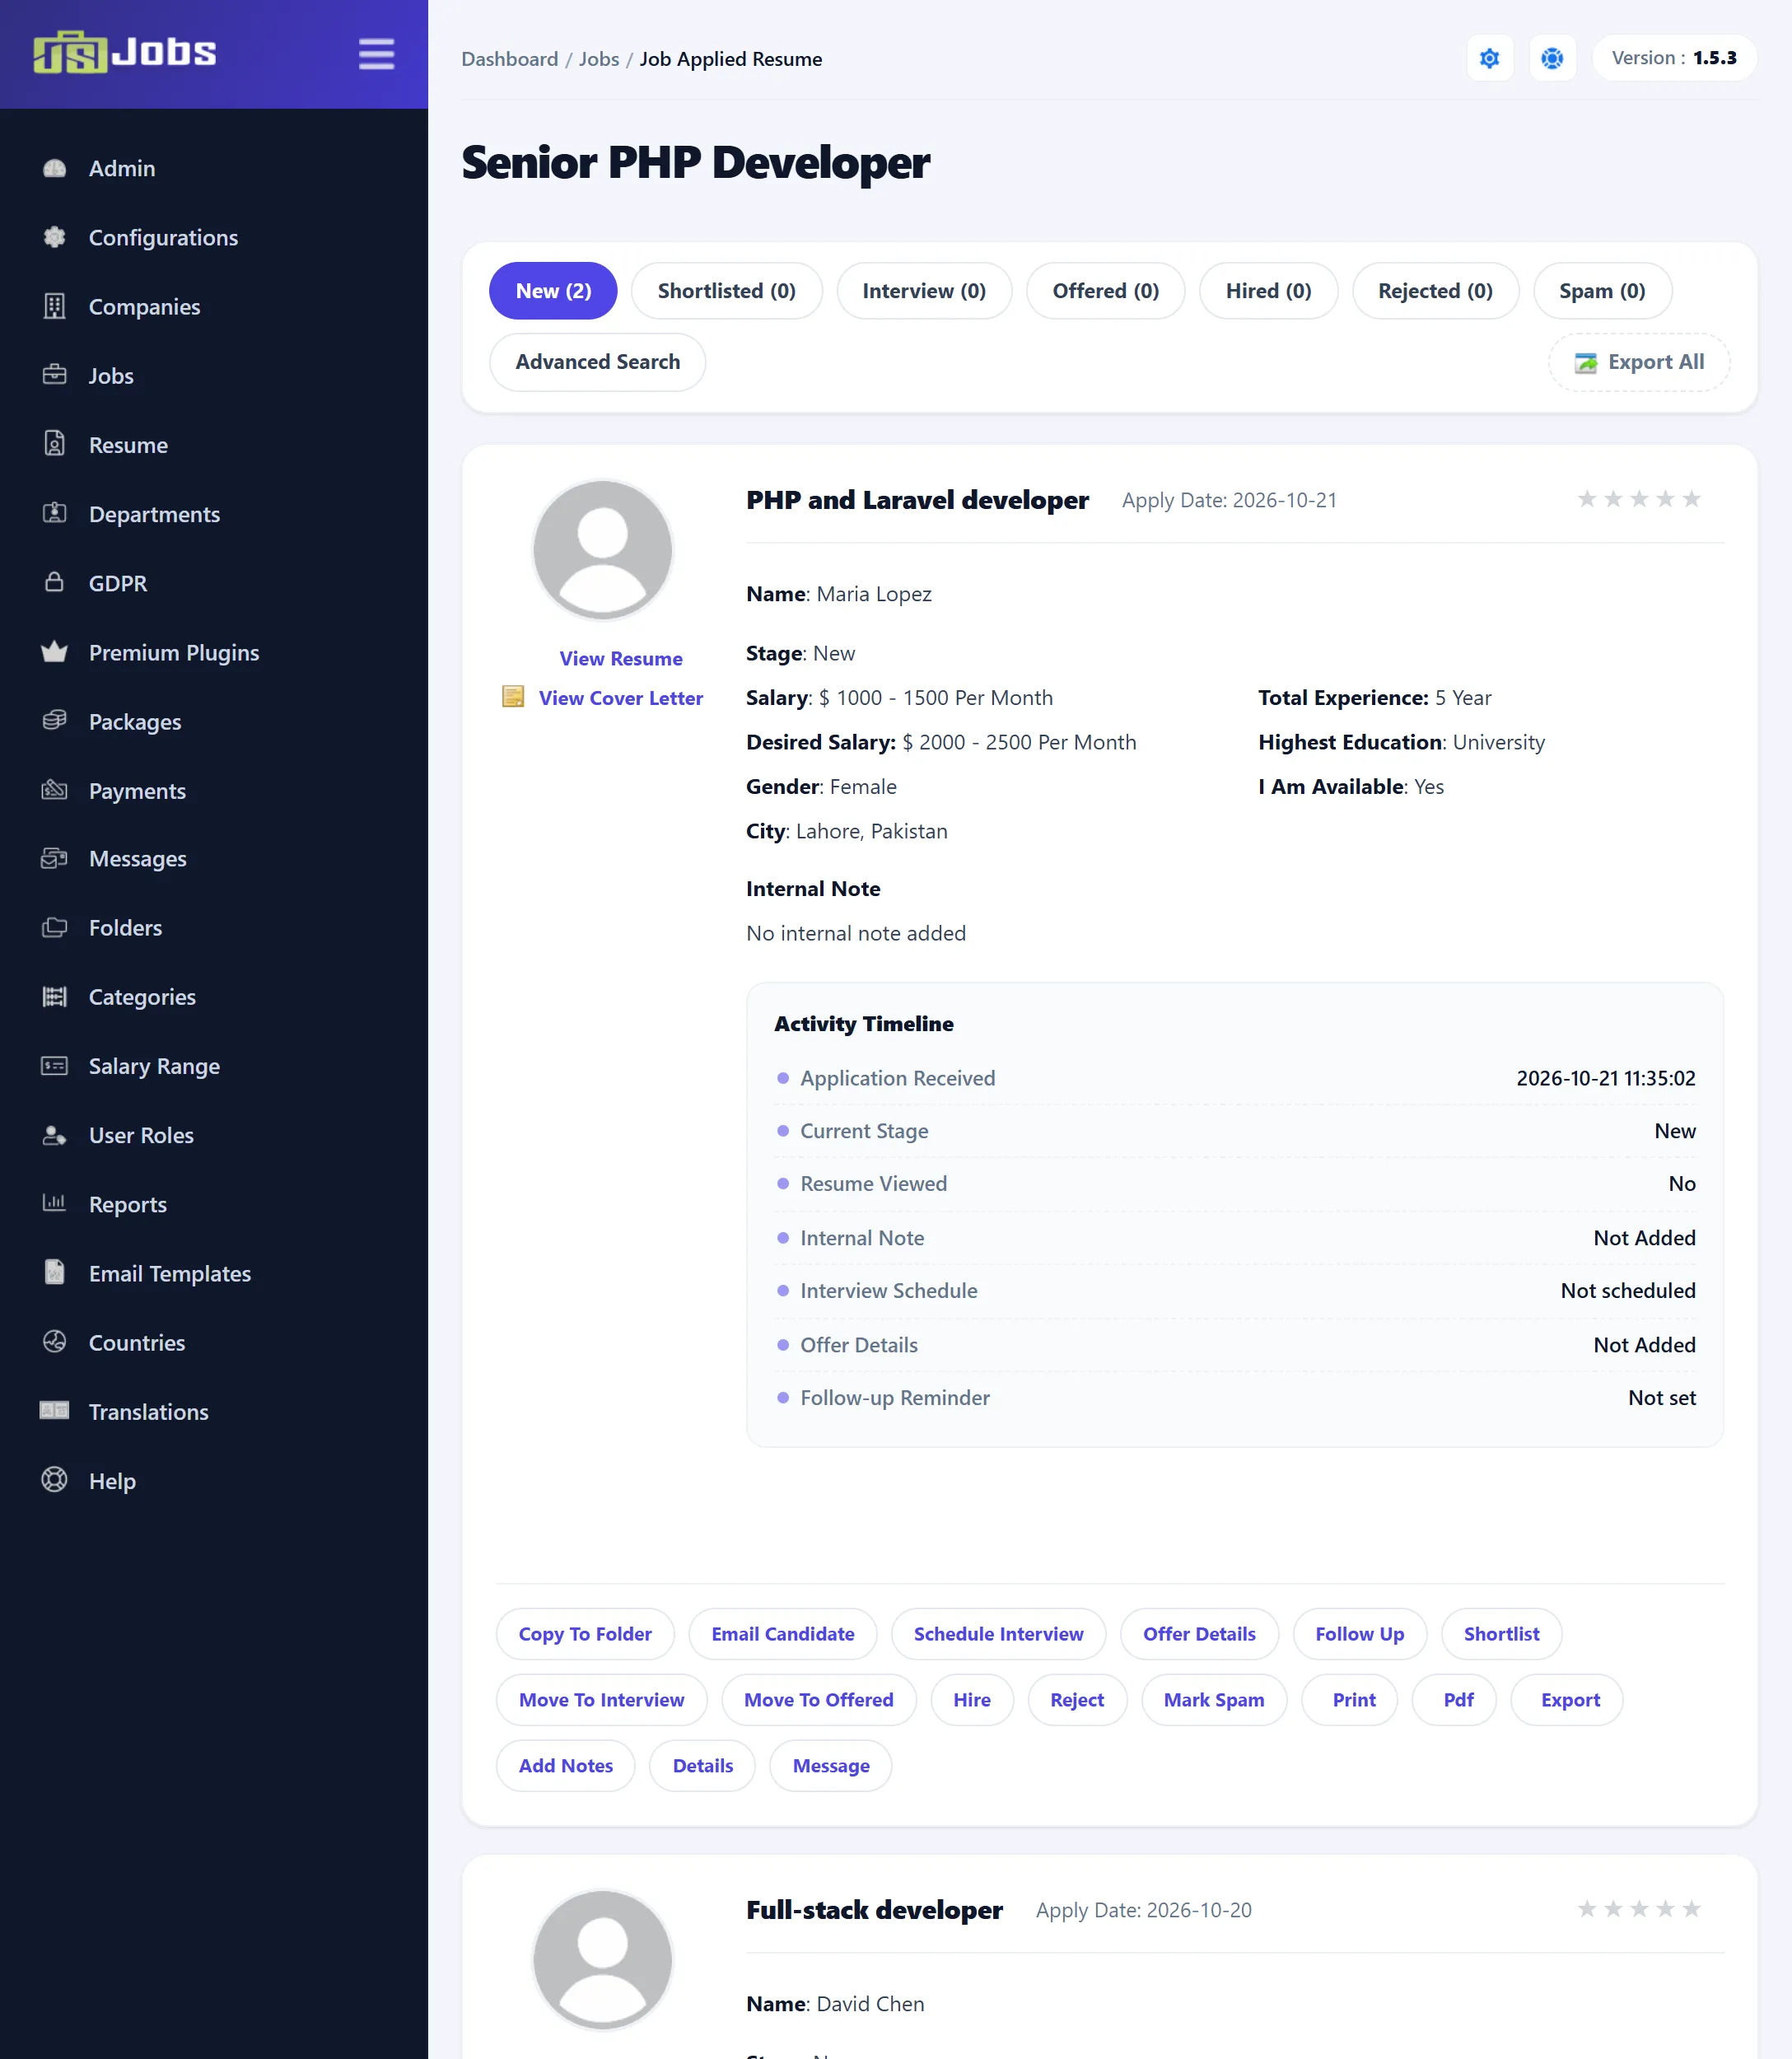
Task: Click the help lifebuoy icon in header
Action: coord(1552,59)
